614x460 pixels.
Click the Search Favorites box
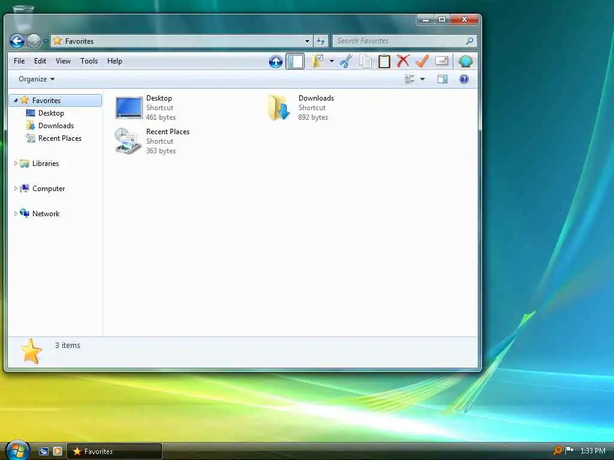[x=405, y=41]
